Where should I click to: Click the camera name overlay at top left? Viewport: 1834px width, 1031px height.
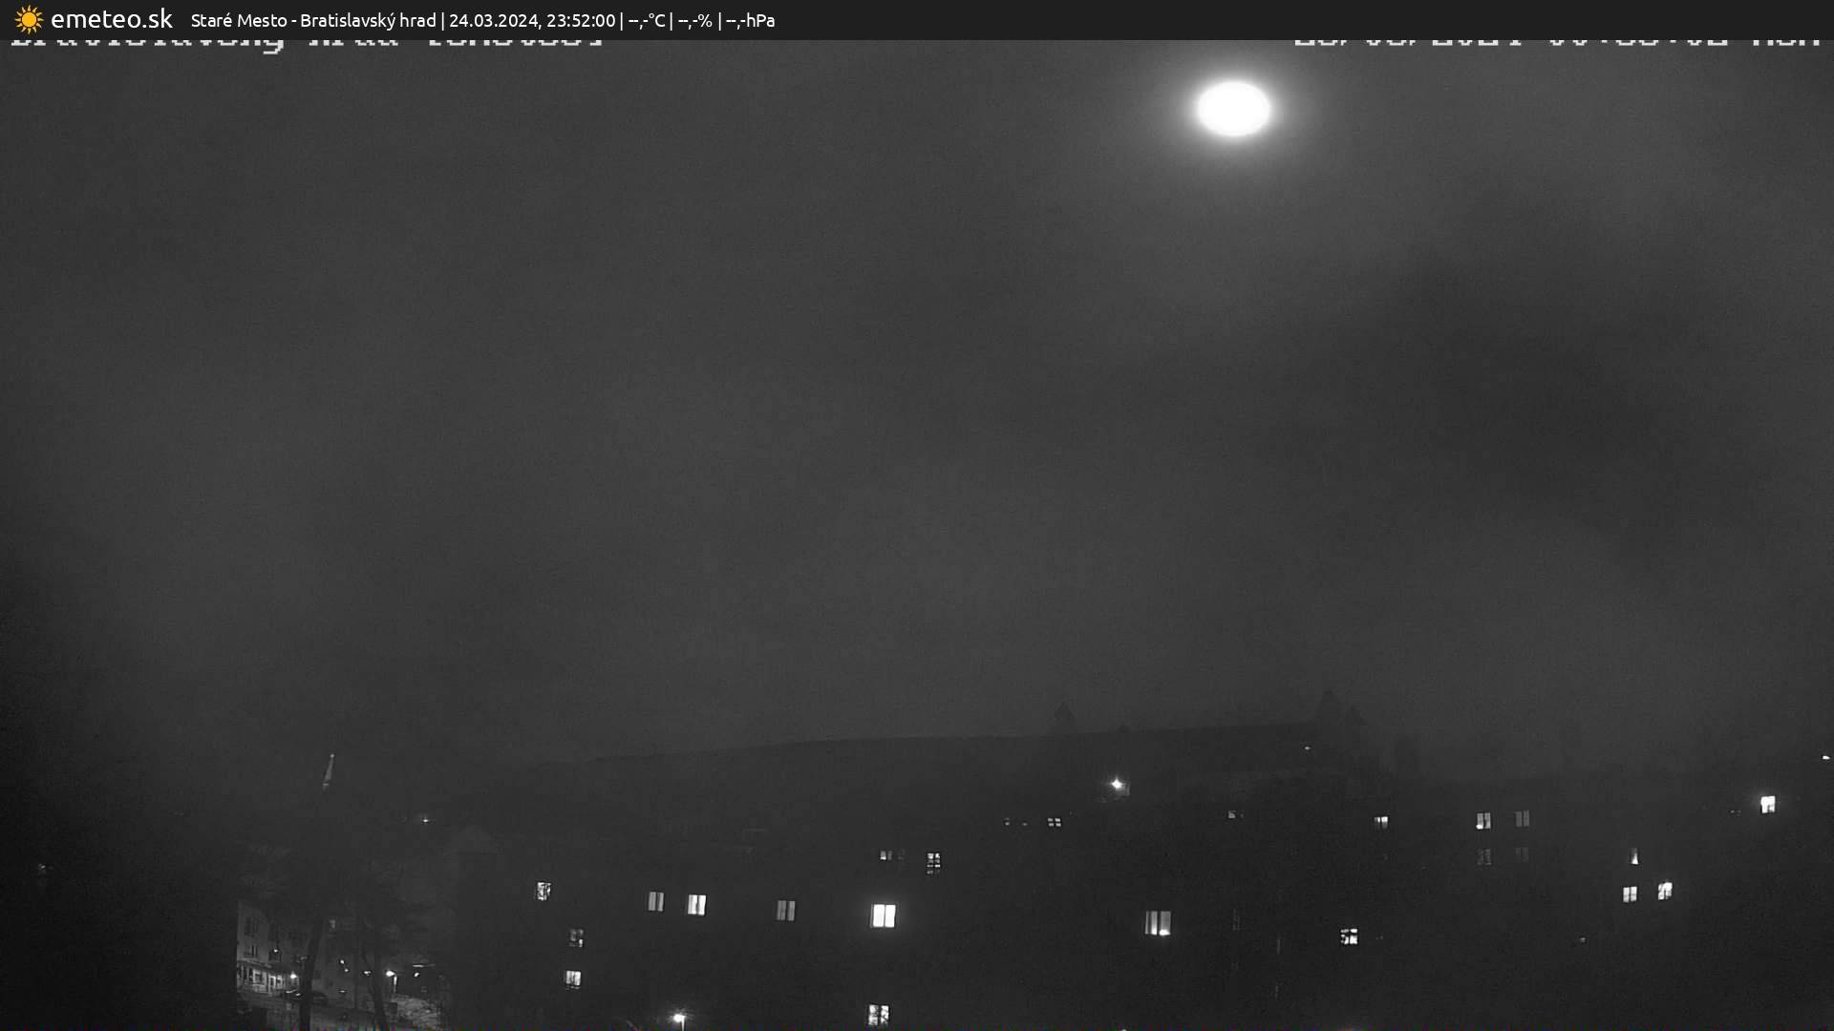[306, 43]
